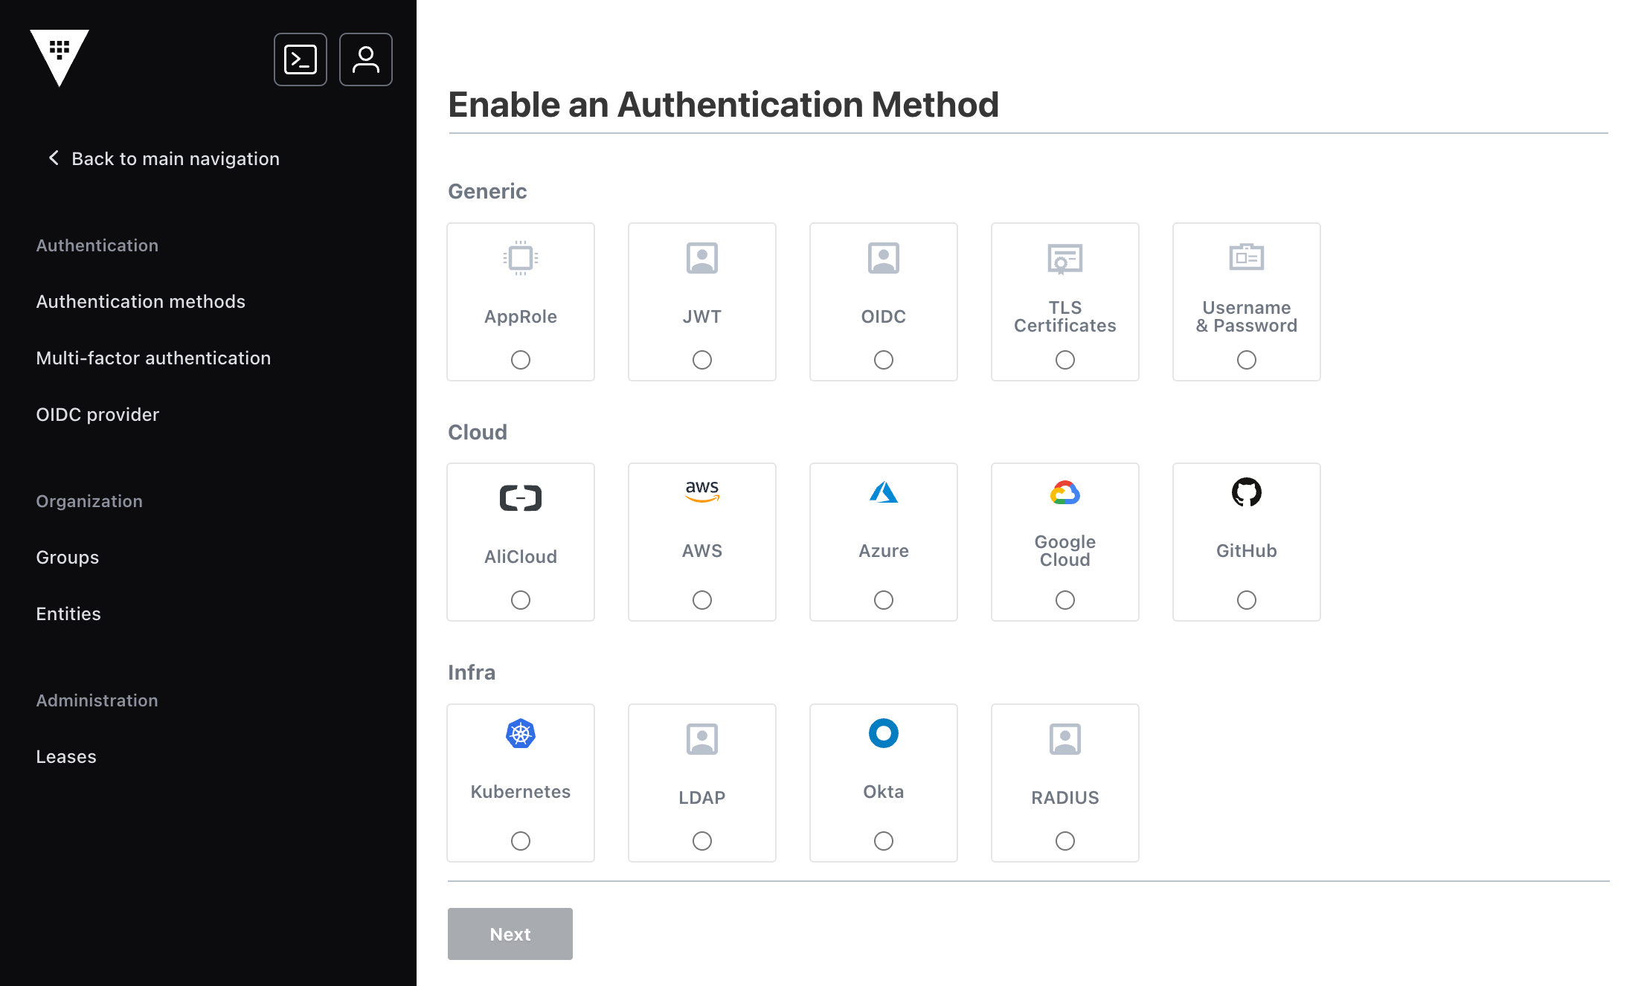This screenshot has height=986, width=1641.
Task: Click the OIDC user icon
Action: [884, 258]
